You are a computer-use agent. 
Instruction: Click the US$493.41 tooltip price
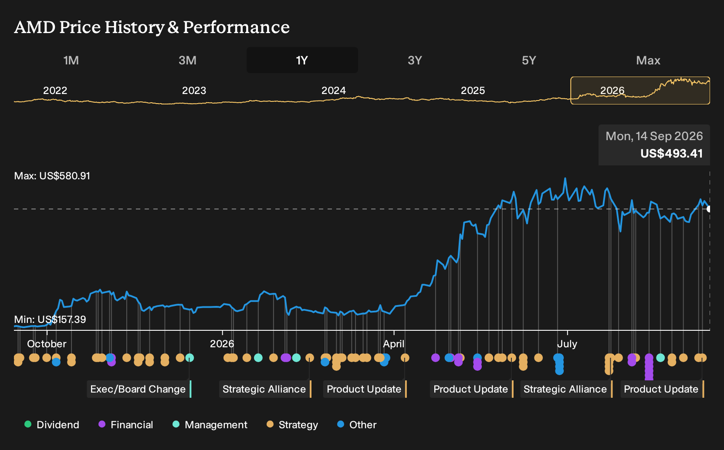pyautogui.click(x=671, y=153)
